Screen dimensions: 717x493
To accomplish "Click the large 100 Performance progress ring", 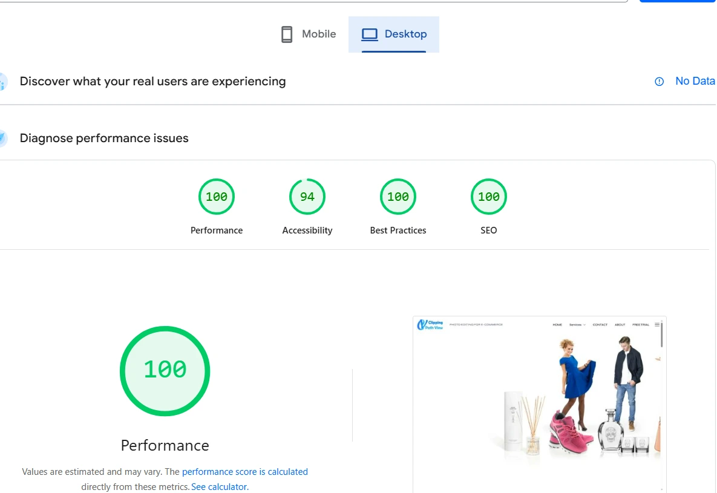I will [x=165, y=371].
